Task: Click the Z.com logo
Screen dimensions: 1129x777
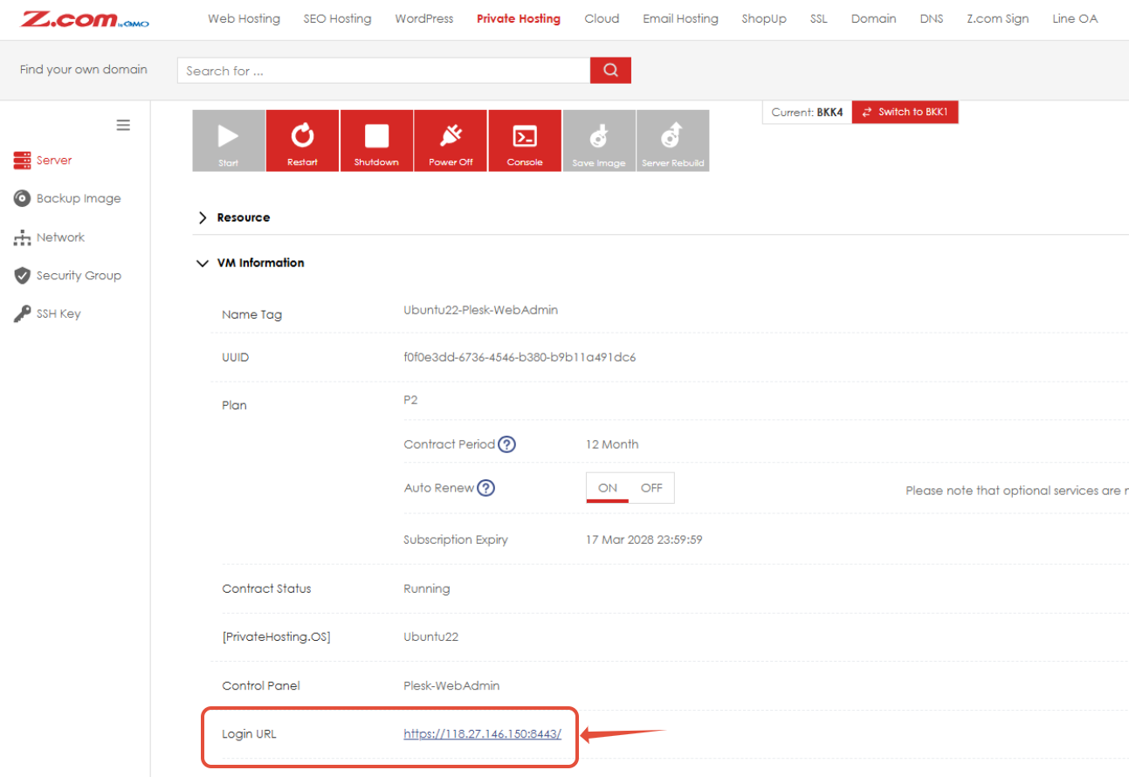Action: coord(85,18)
